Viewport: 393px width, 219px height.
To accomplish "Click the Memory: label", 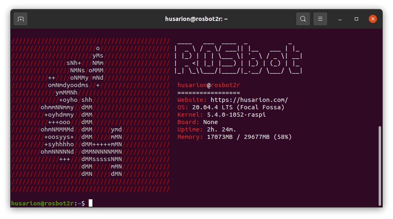I will point(190,137).
